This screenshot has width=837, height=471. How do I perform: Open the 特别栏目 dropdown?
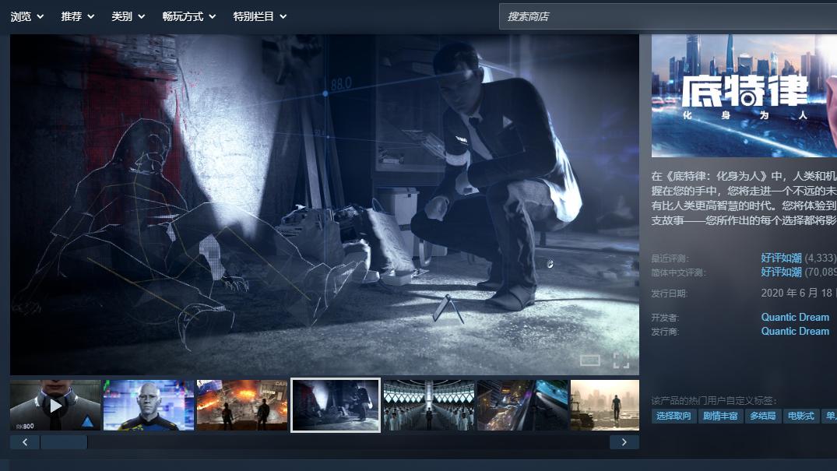coord(260,16)
